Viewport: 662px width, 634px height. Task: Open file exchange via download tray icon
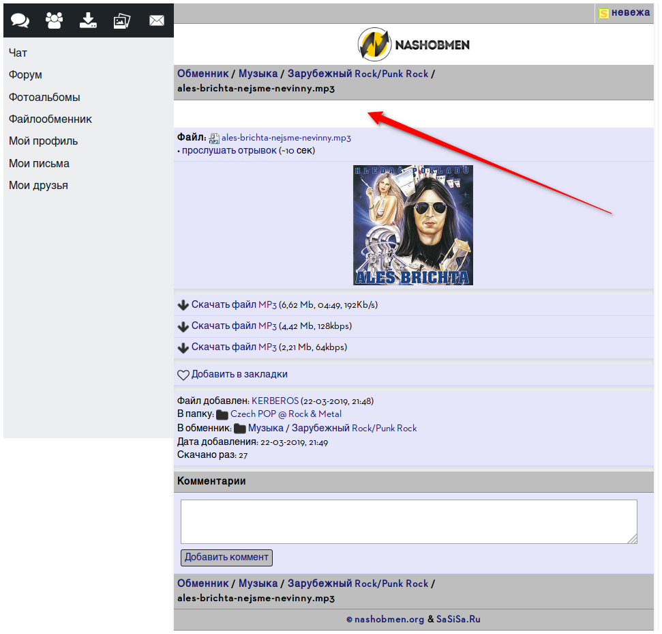88,20
